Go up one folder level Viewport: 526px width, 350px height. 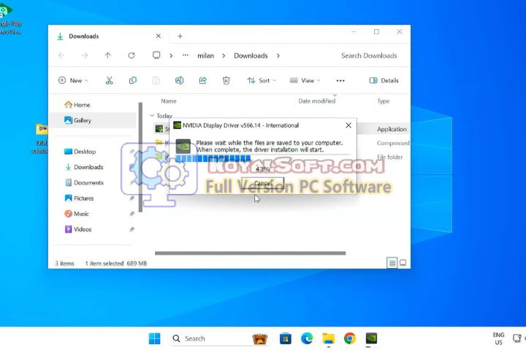(x=107, y=55)
